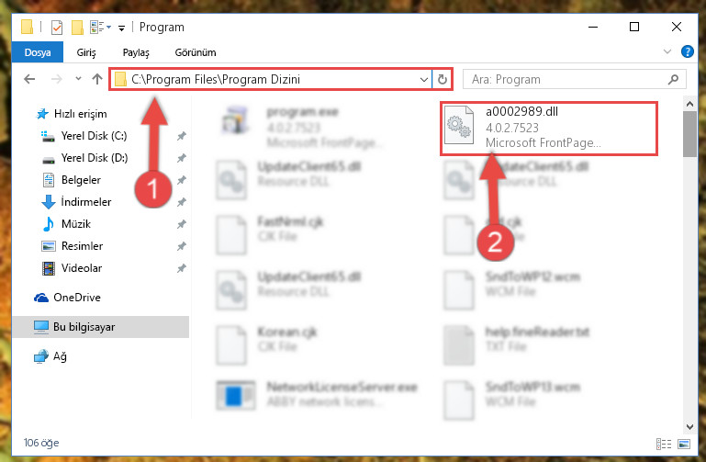
Task: Open the help question mark icon
Action: pos(687,51)
